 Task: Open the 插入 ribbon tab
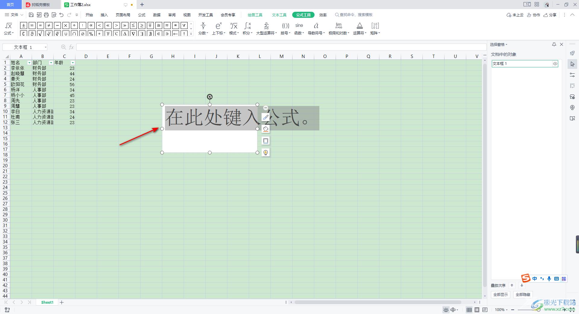(104, 15)
